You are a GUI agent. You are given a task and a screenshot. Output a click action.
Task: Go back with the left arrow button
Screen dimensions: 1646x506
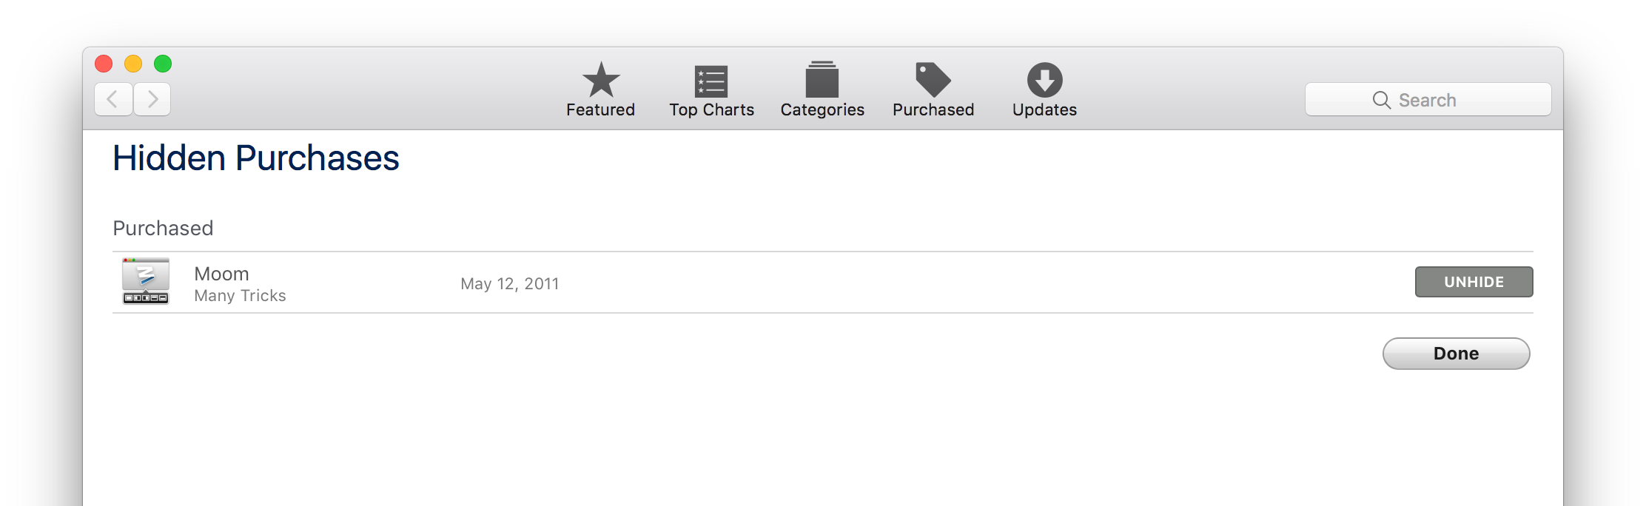[113, 99]
